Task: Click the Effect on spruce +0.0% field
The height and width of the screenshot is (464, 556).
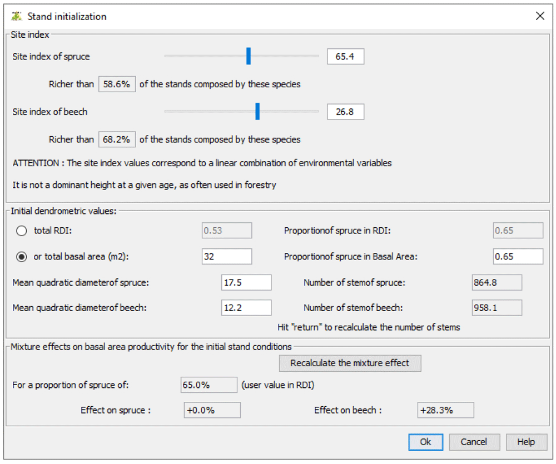Action: 212,410
